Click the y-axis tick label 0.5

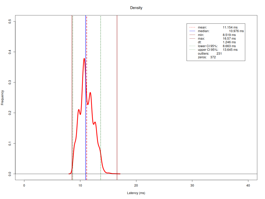tap(10, 22)
